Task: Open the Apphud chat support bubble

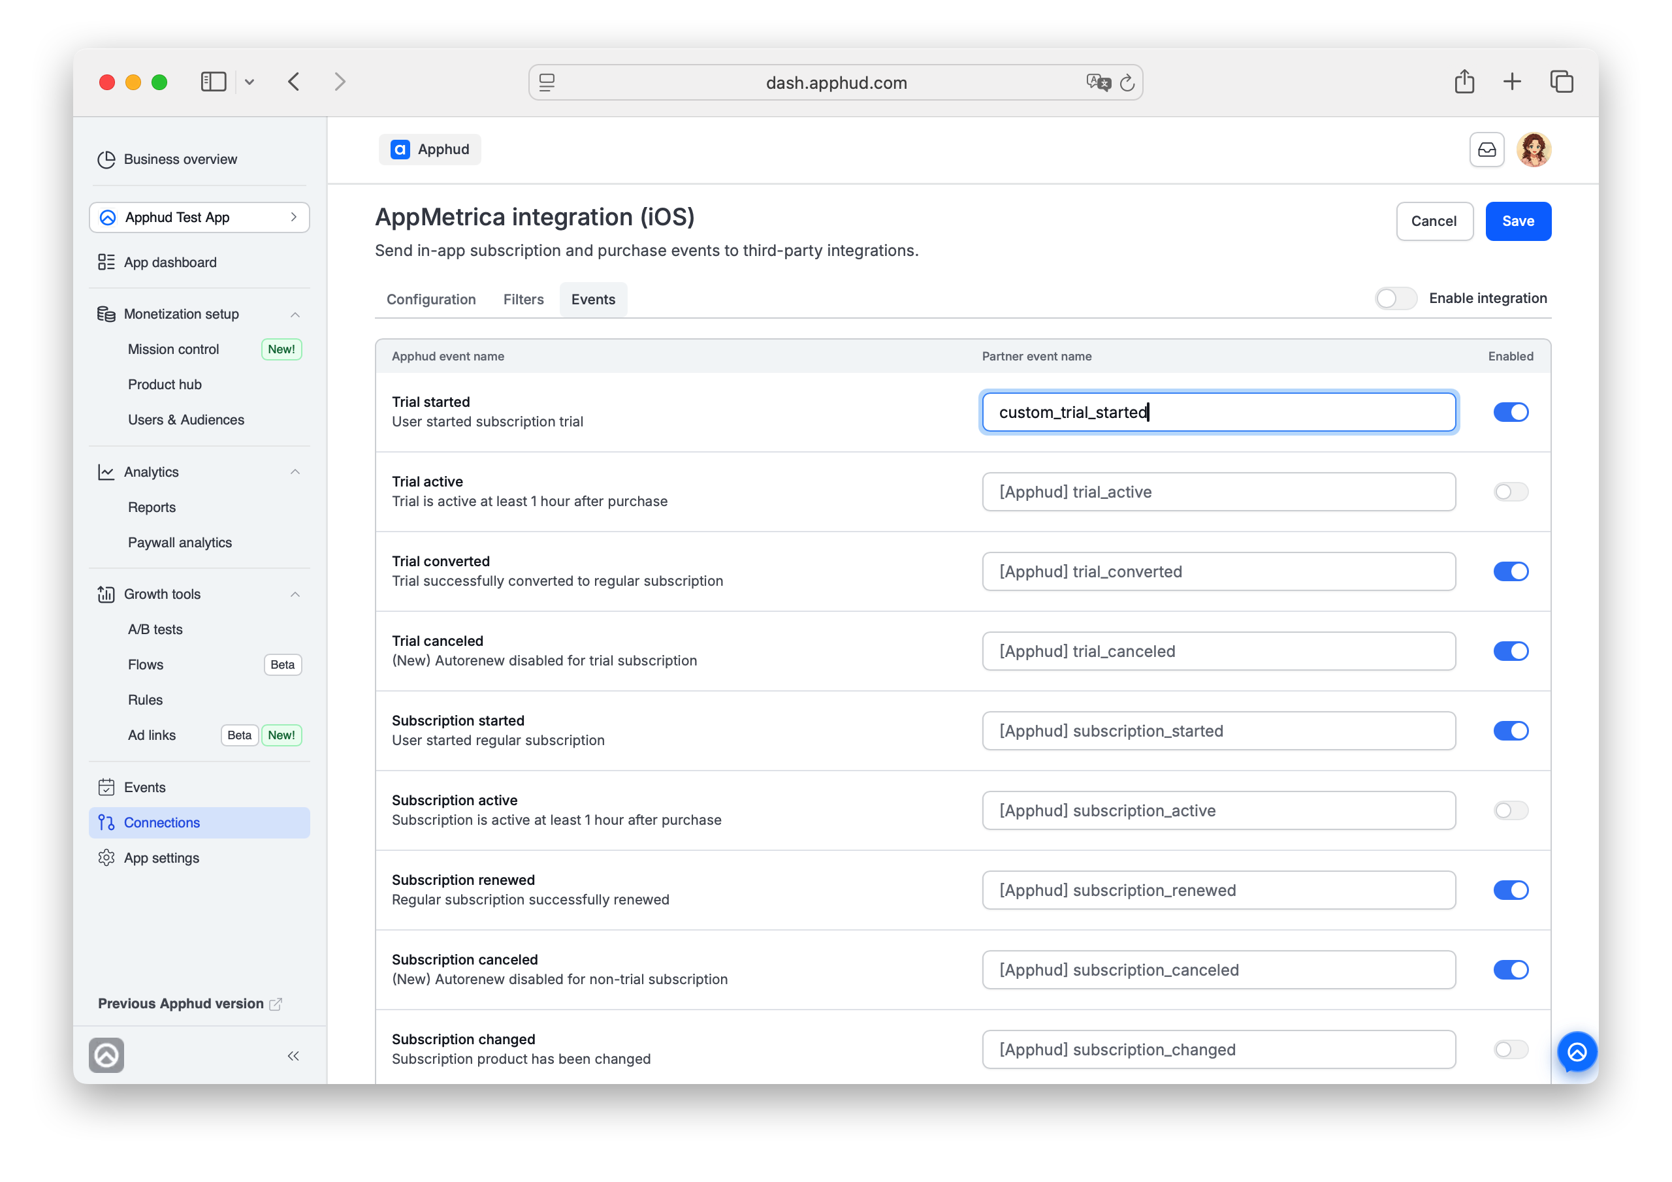Action: (1577, 1051)
